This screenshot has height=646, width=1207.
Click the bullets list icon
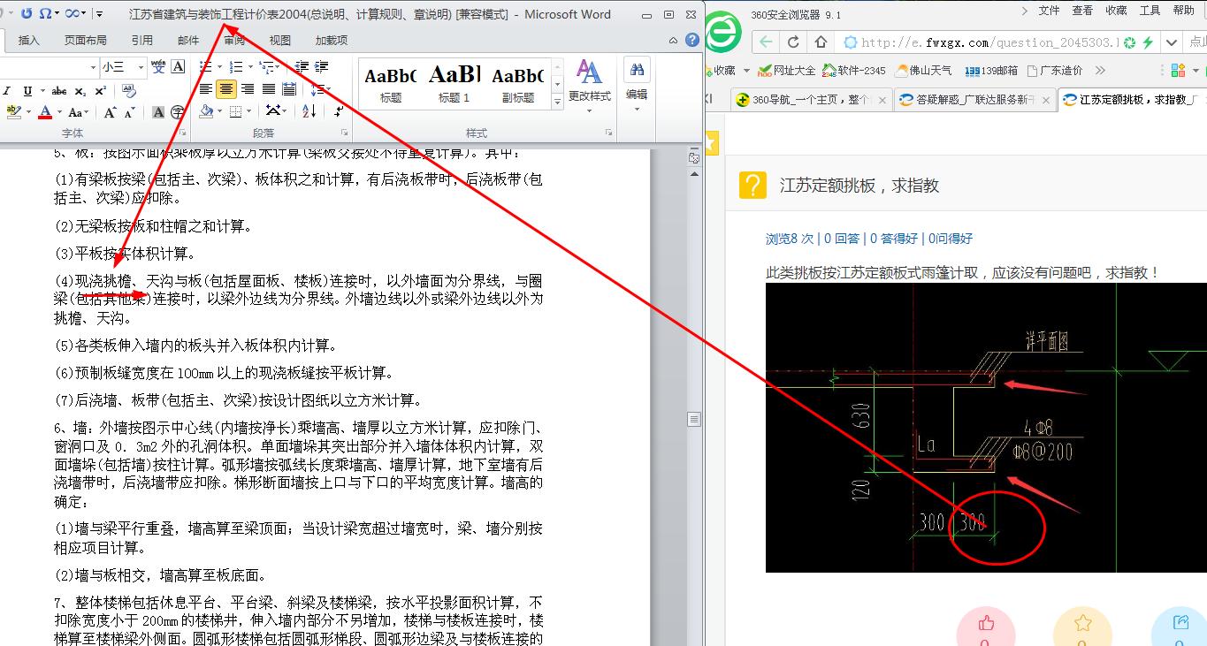[x=205, y=66]
